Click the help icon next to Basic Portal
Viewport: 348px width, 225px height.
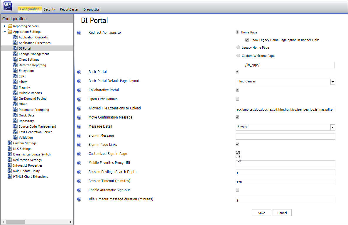click(79, 72)
